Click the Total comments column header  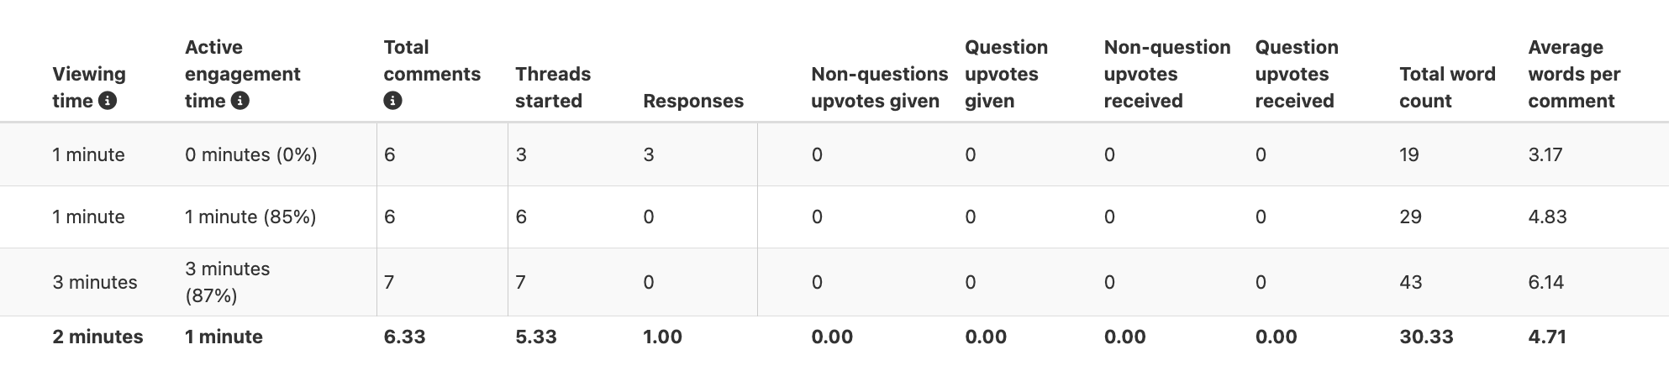coord(431,60)
